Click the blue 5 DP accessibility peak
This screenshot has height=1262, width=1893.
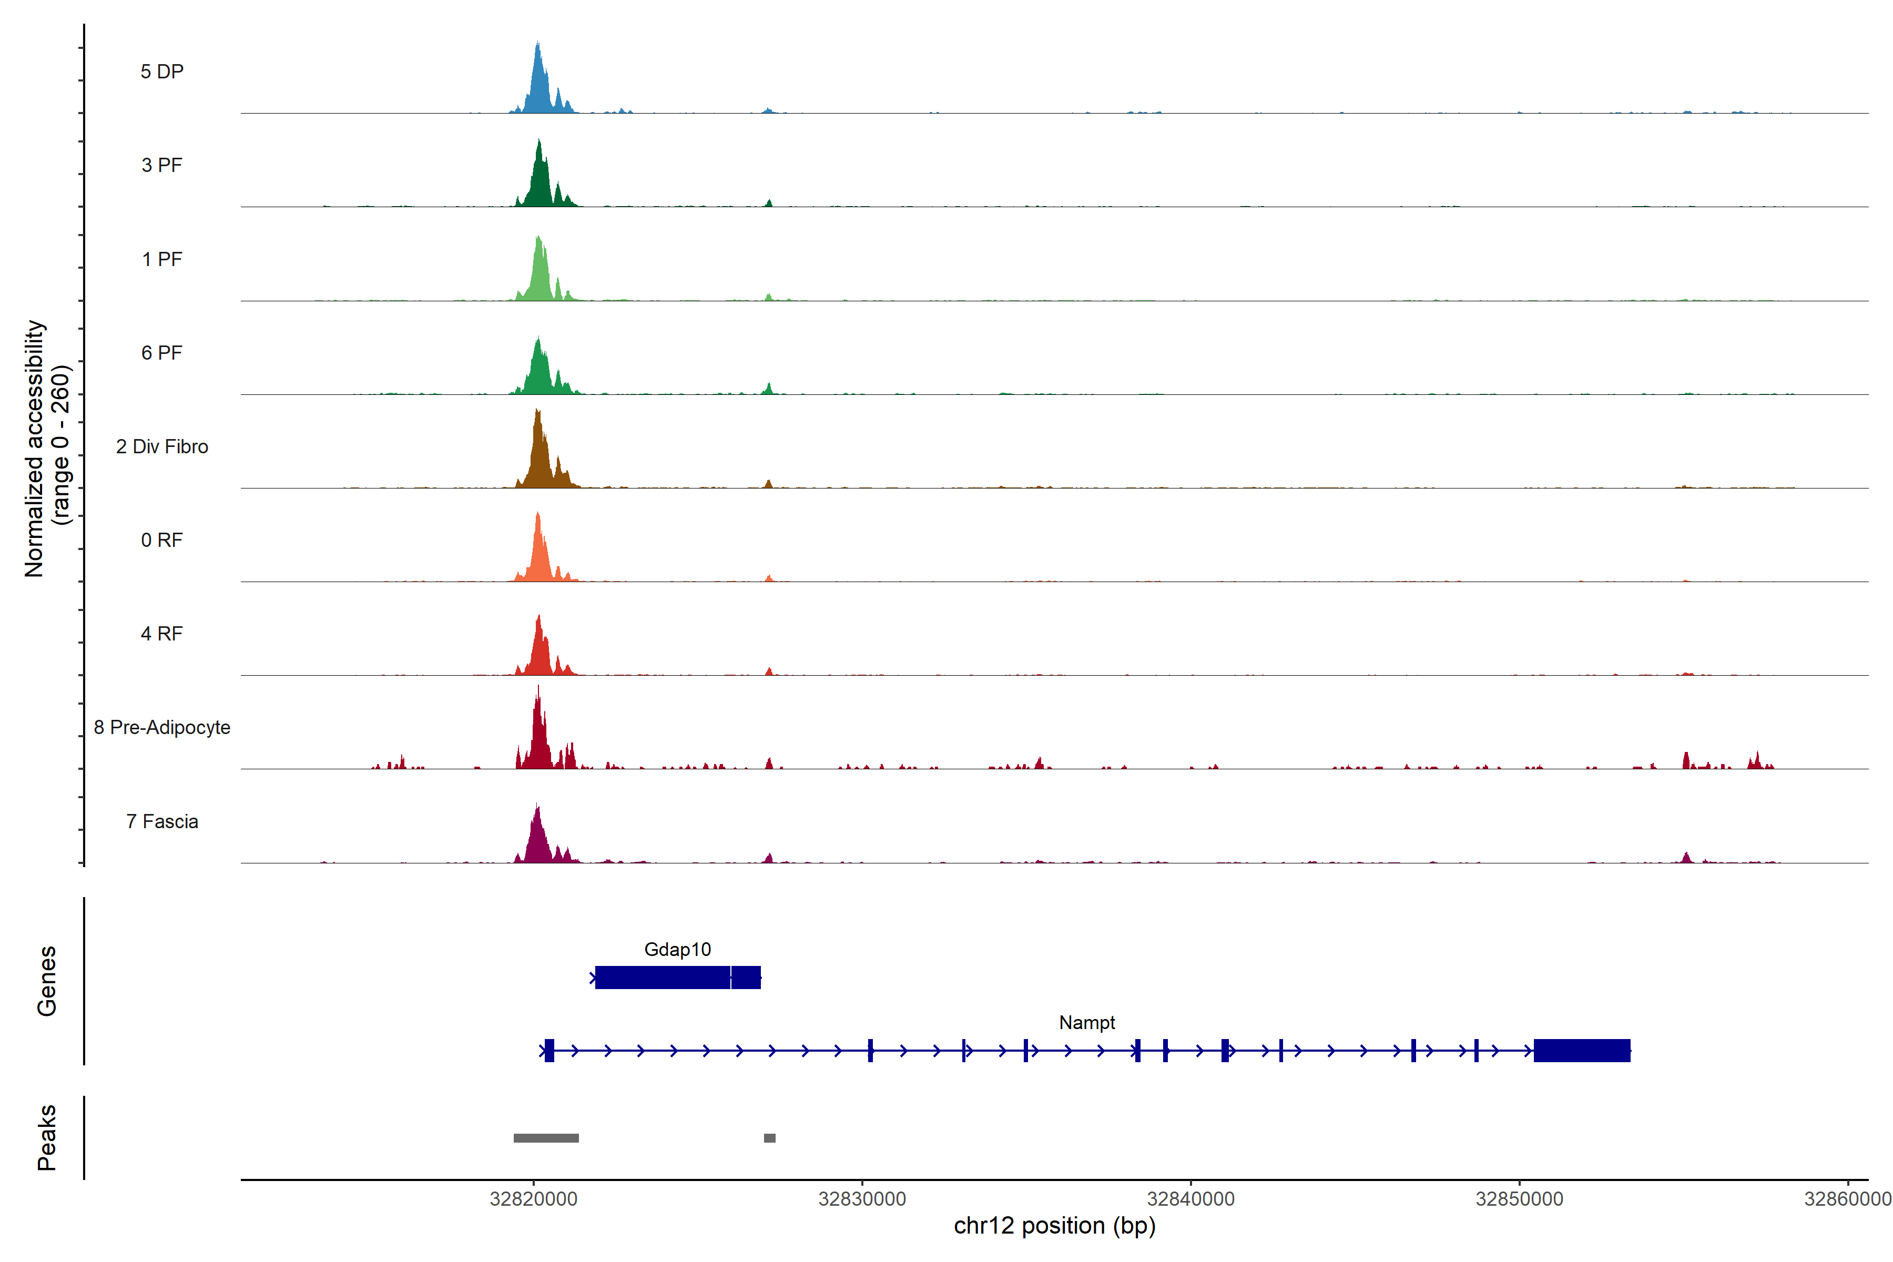point(540,88)
